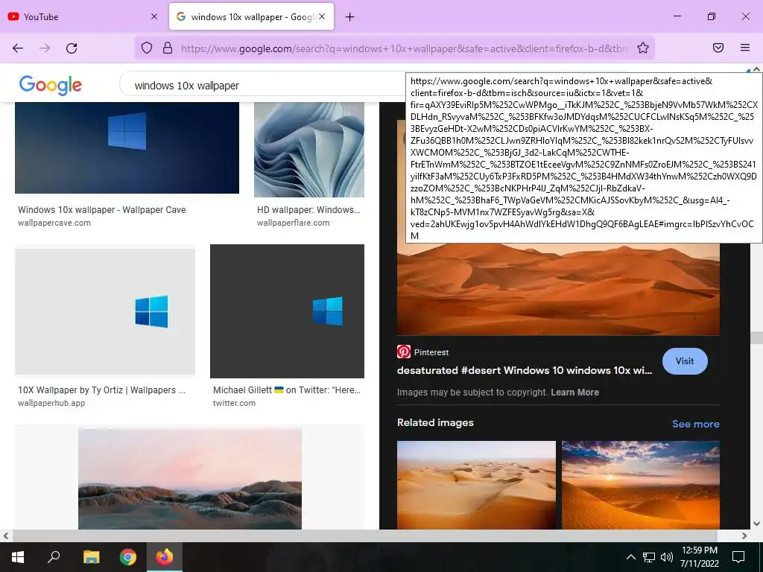Open the Save to Pocket icon
This screenshot has width=763, height=572.
[718, 48]
